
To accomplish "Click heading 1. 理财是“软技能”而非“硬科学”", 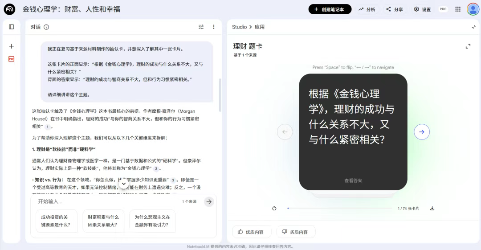I will pyautogui.click(x=64, y=149).
